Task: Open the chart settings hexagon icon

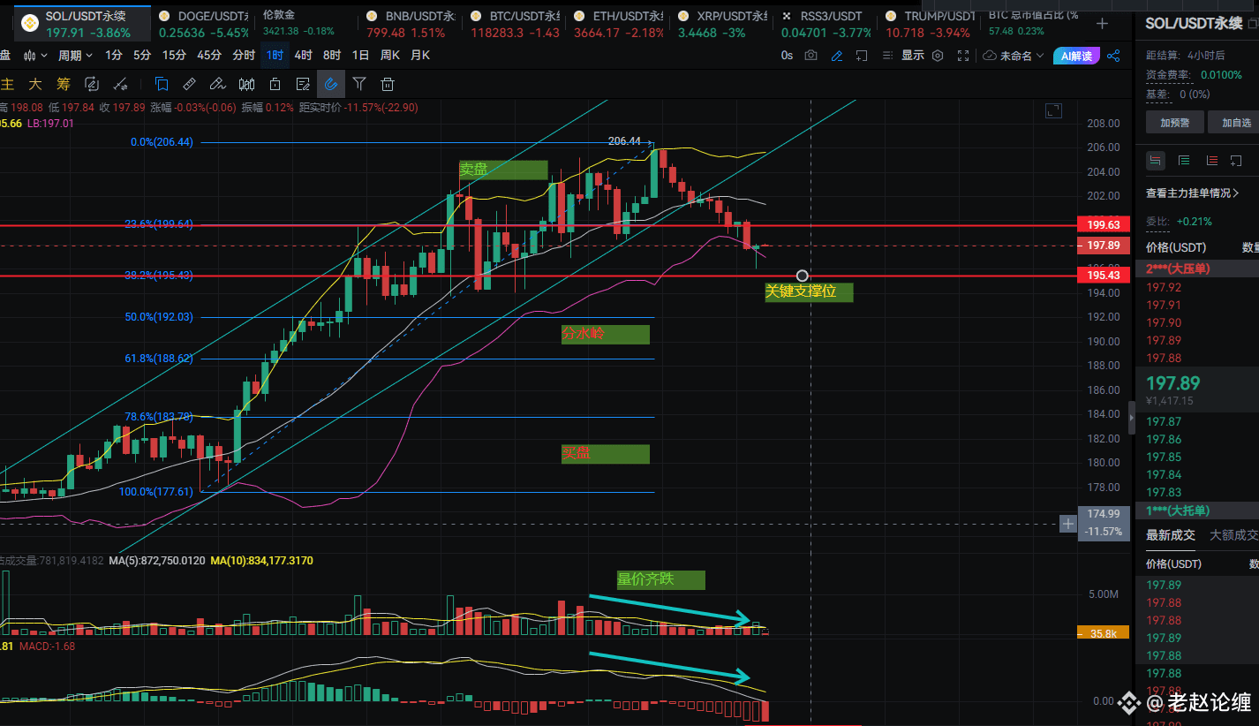Action: (938, 56)
